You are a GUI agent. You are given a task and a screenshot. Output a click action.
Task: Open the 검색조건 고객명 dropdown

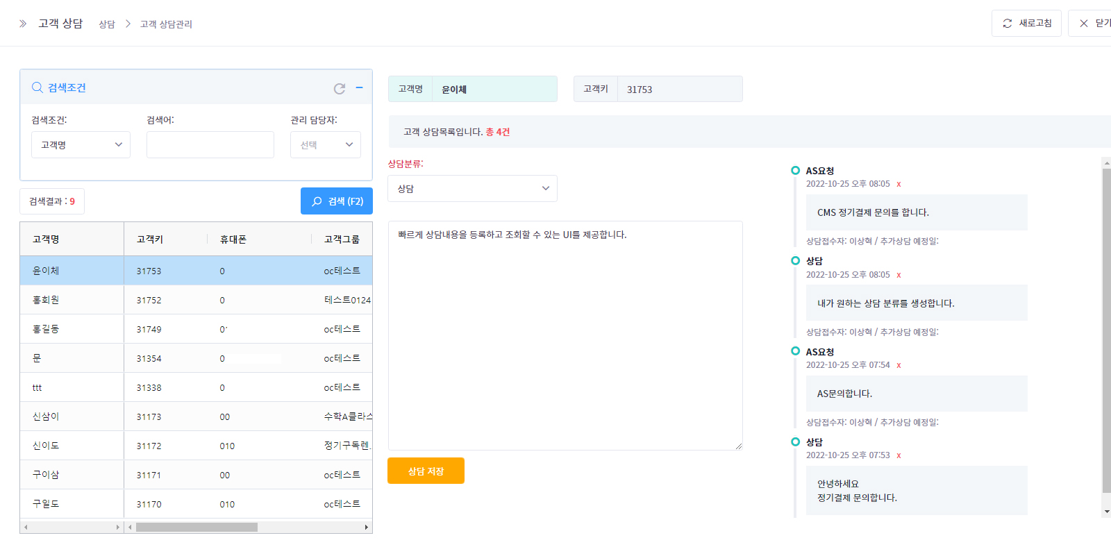click(81, 145)
